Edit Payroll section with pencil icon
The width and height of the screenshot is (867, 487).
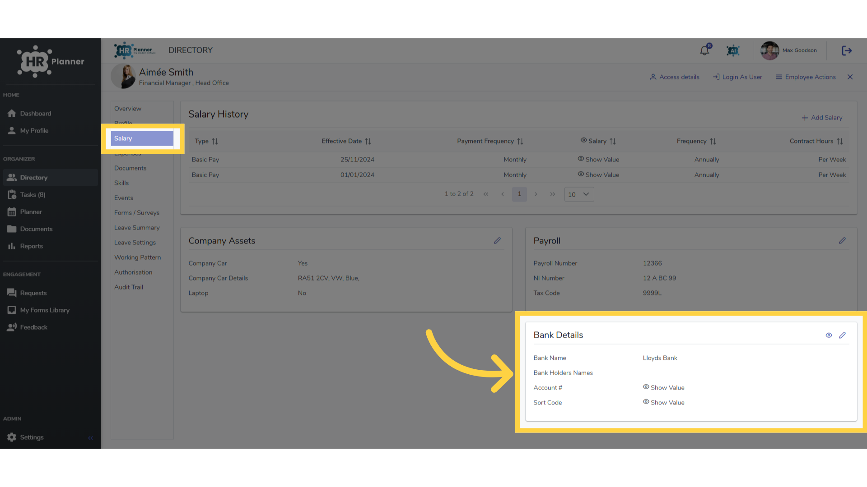(842, 241)
